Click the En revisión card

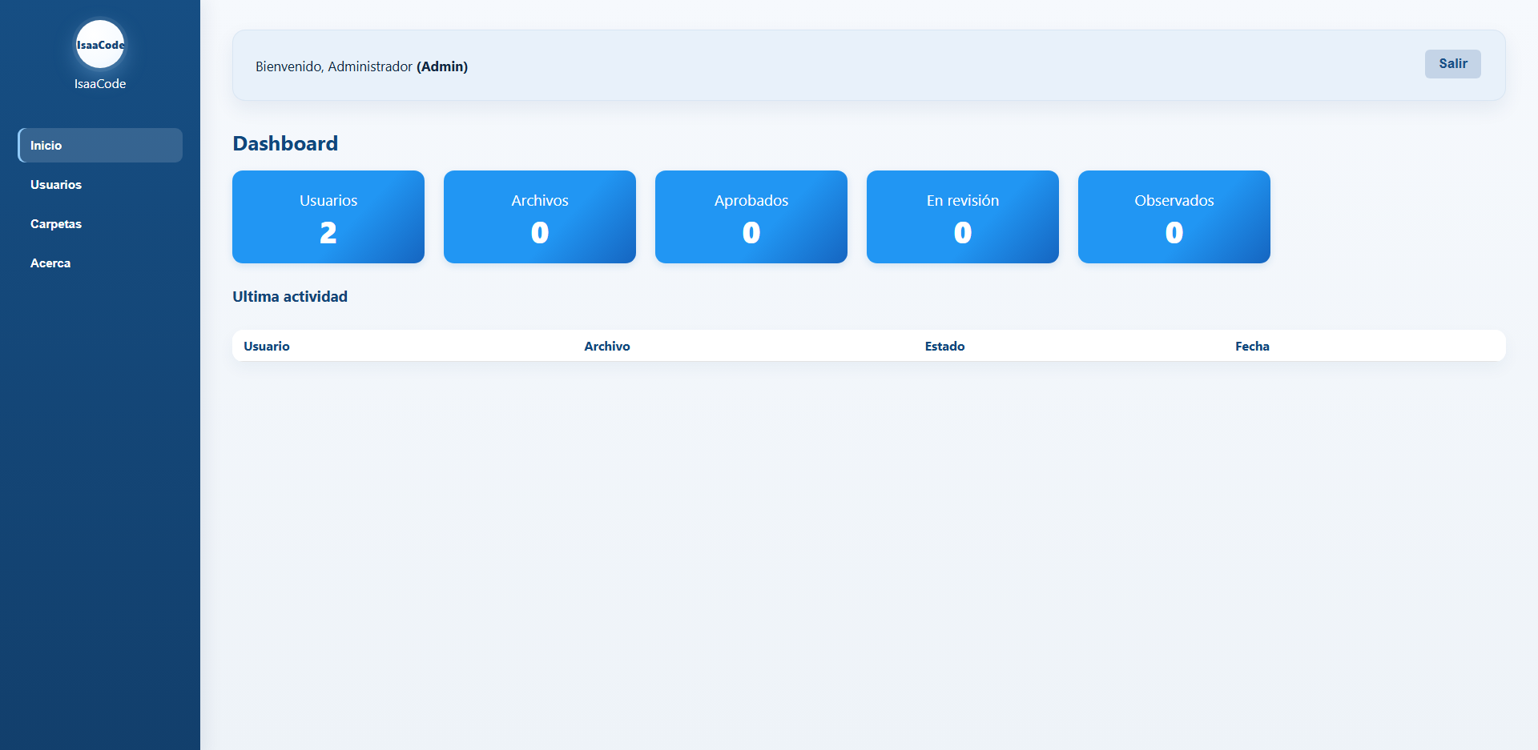[x=963, y=217]
